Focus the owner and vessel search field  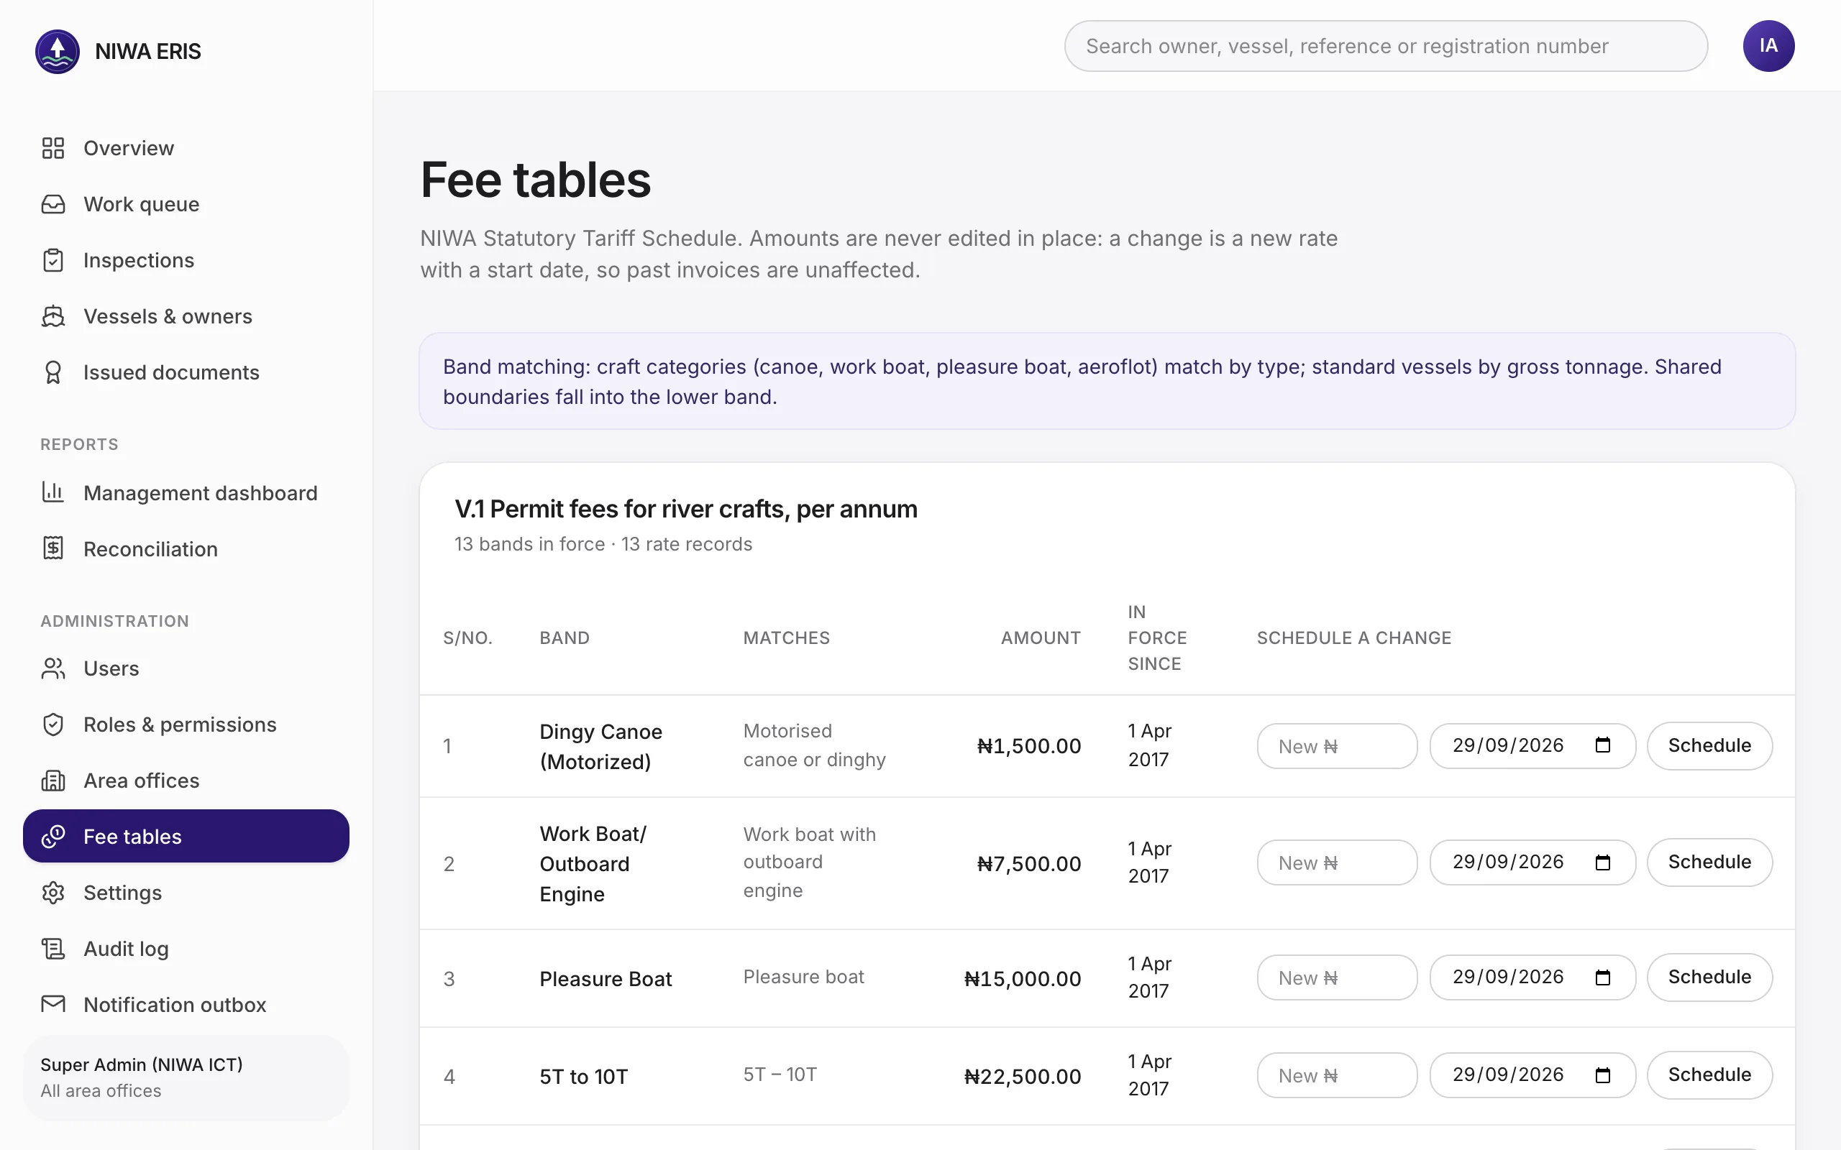1385,47
